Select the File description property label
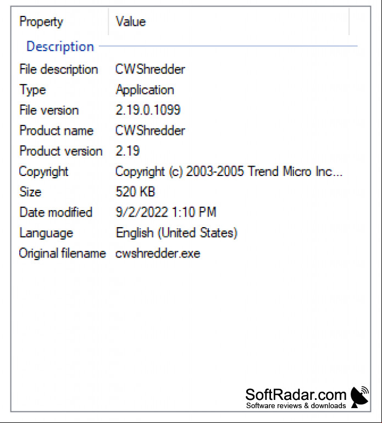382x423 pixels. pyautogui.click(x=58, y=69)
